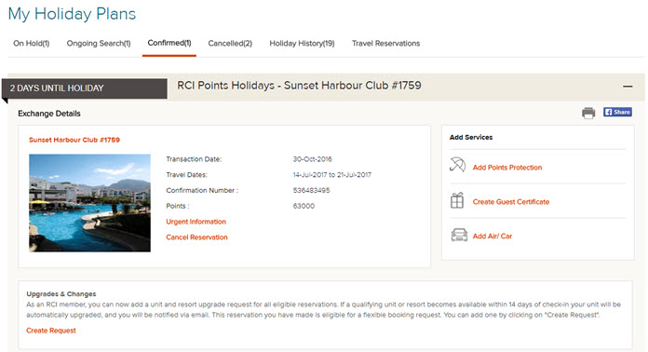Viewport: 648px width, 352px height.
Task: Click the printer icon
Action: 588,113
